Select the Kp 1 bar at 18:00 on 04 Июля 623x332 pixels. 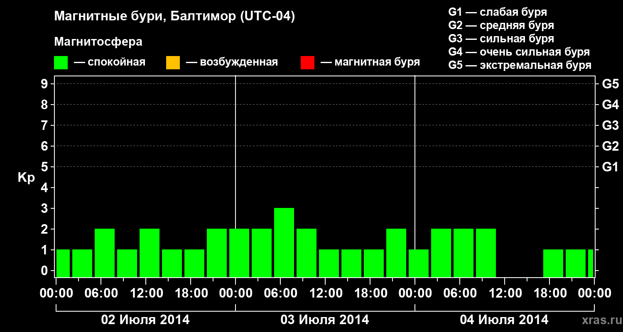click(553, 263)
